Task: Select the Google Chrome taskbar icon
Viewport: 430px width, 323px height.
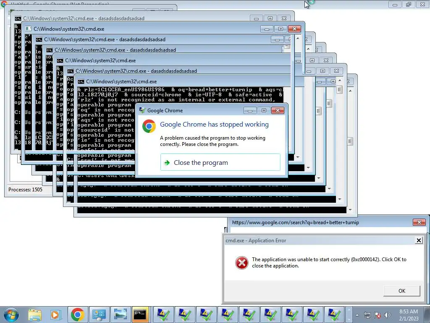Action: pos(77,315)
